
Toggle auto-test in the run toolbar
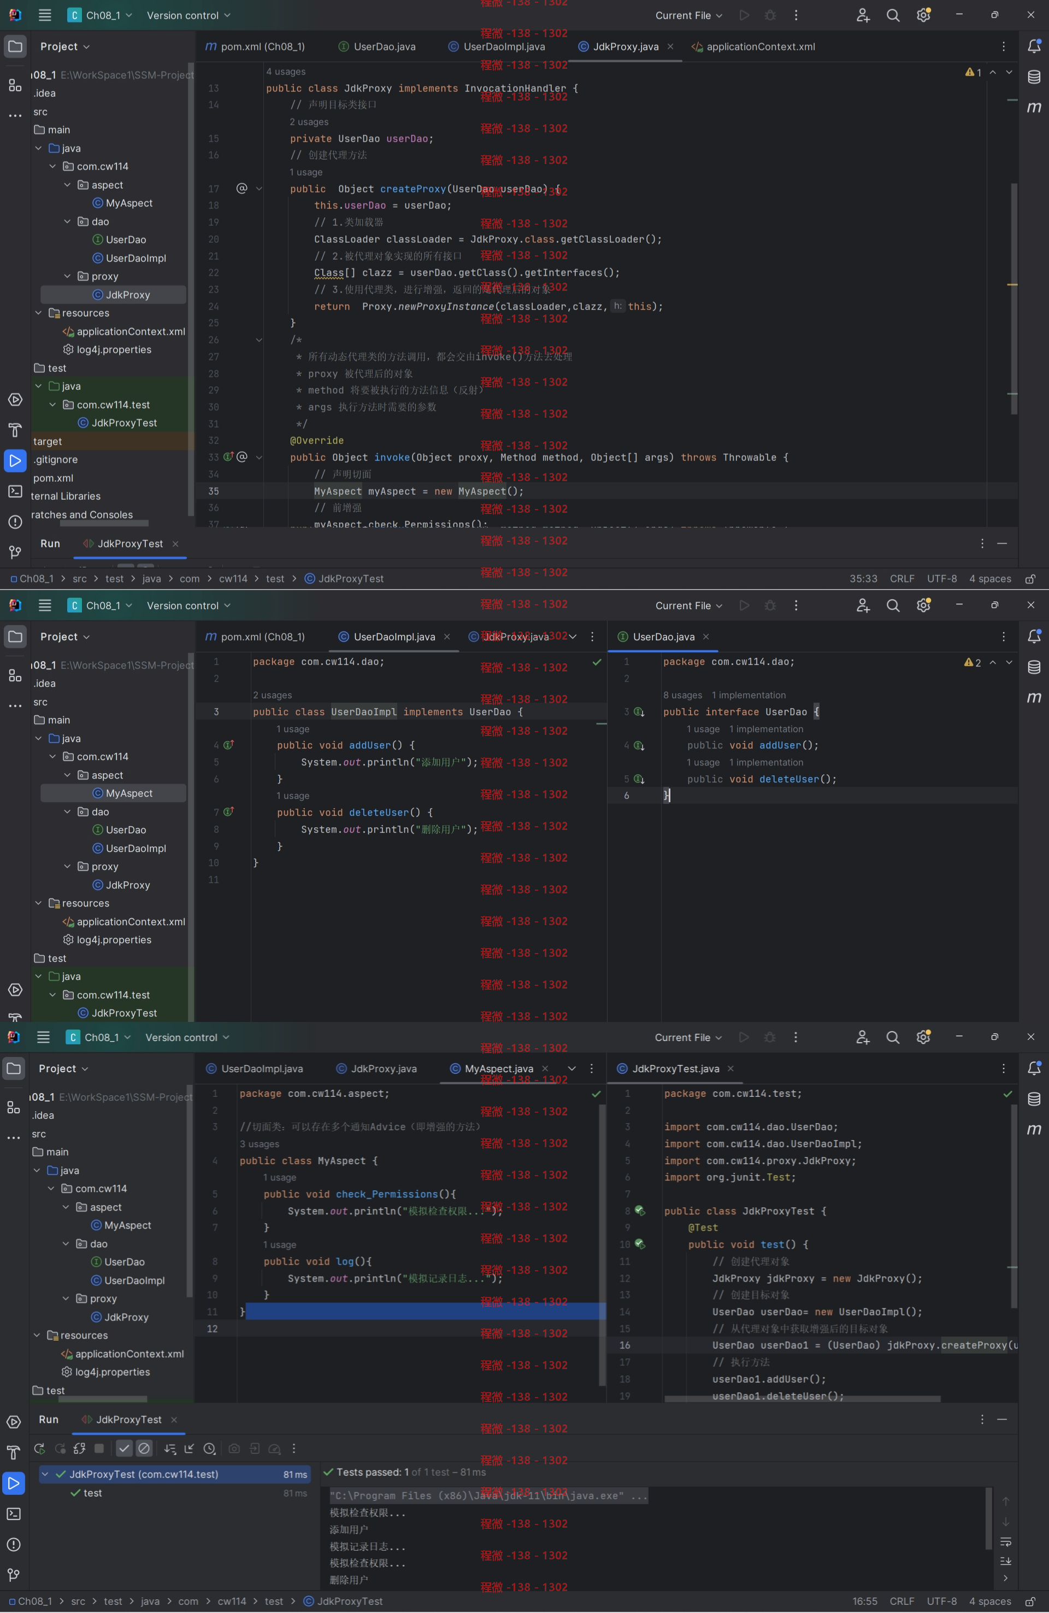pyautogui.click(x=79, y=1448)
